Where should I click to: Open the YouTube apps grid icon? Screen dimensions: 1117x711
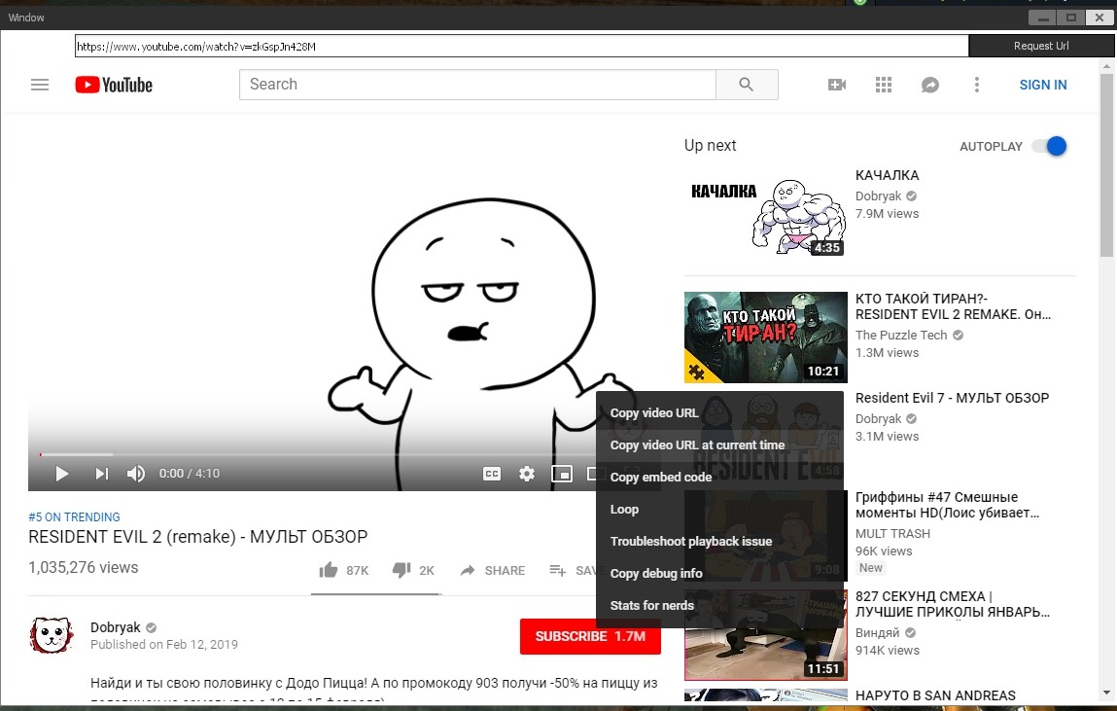883,85
